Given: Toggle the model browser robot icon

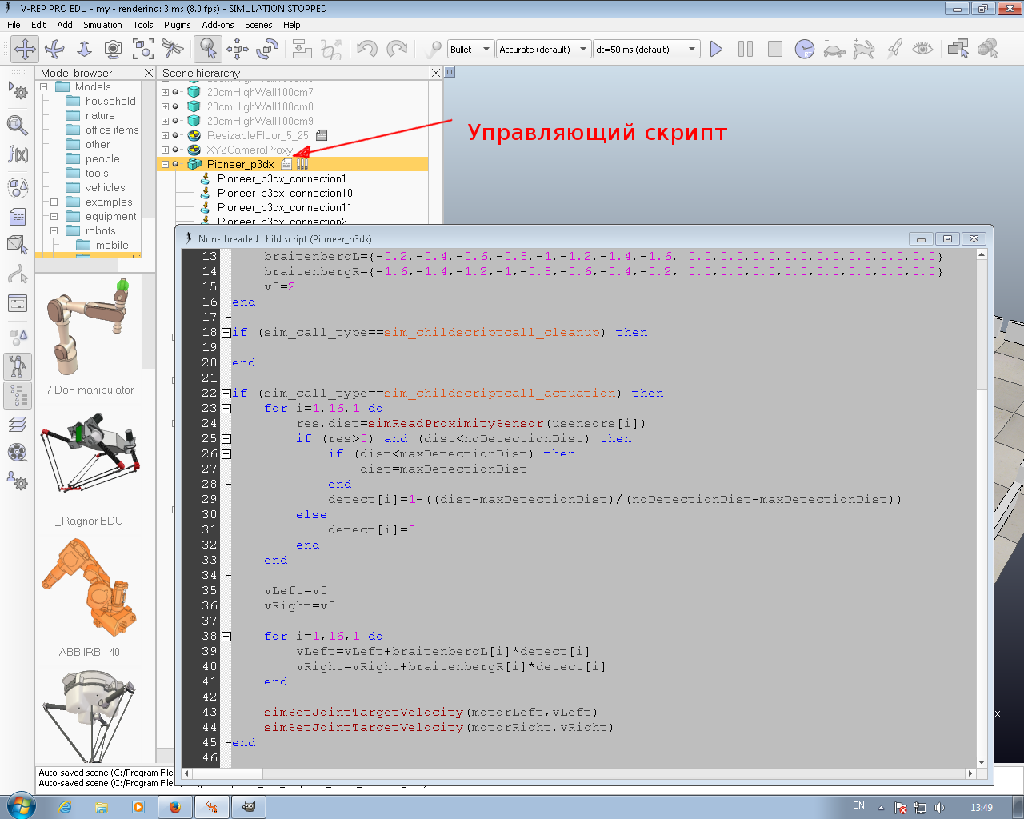Looking at the screenshot, I should (x=18, y=366).
